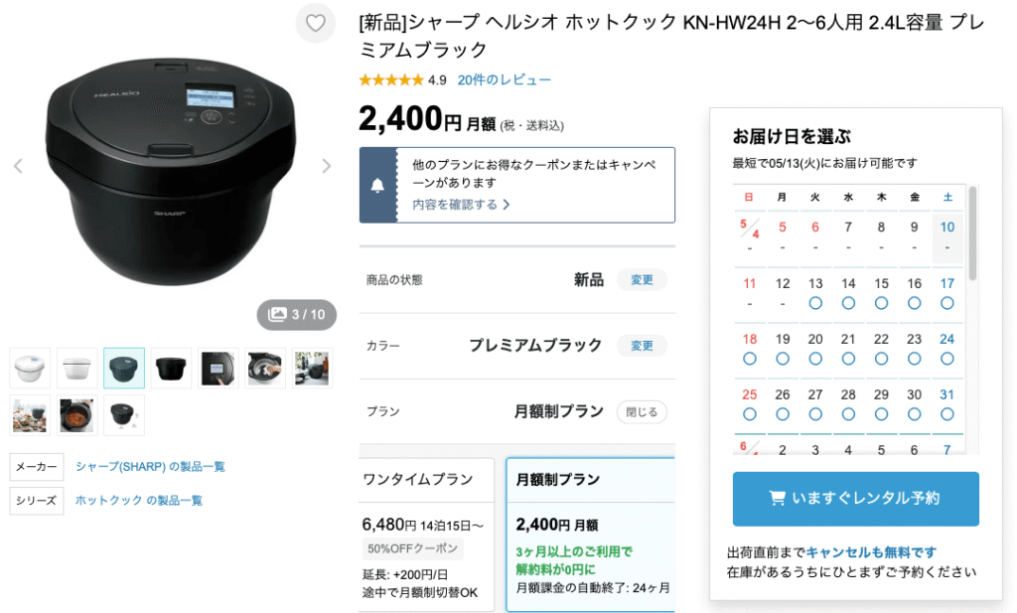Viewport: 1017px width, 613px height.
Task: Select the ワンタイムプラン tab
Action: (x=426, y=480)
